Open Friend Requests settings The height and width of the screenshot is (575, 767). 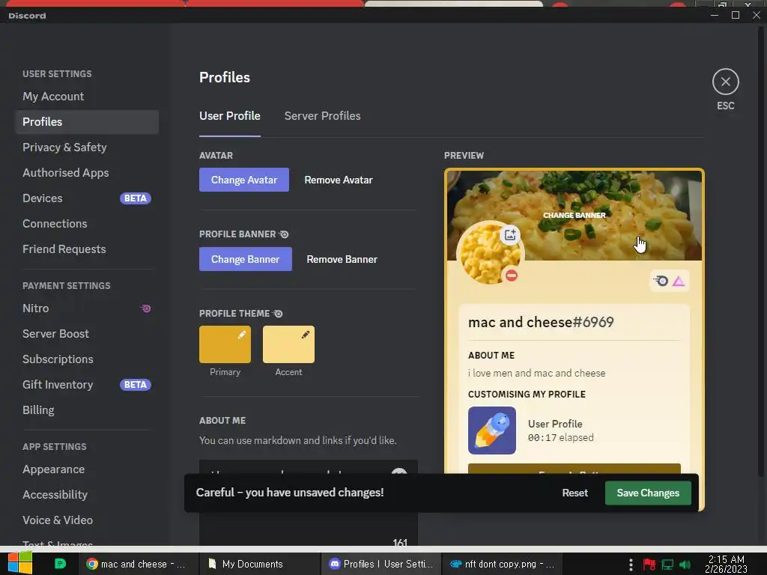click(x=87, y=249)
